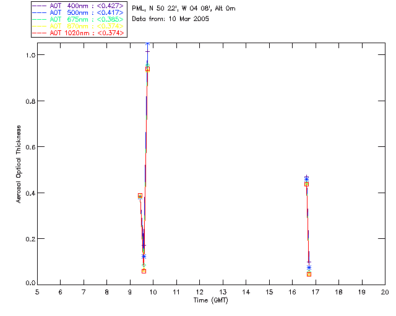Click the 0.2 y-axis tick label

[x=30, y=239]
